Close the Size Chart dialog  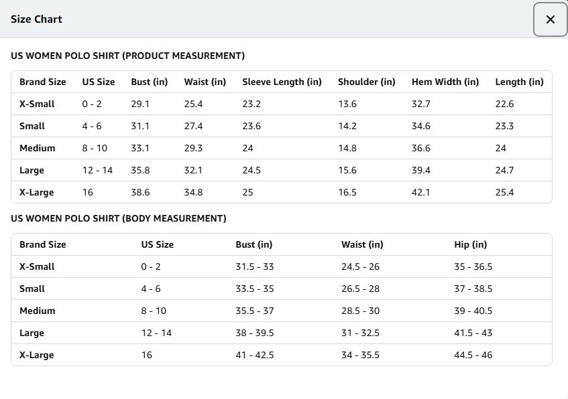tap(550, 19)
